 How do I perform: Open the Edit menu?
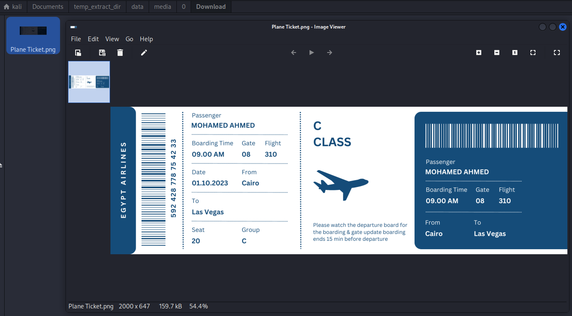click(93, 39)
